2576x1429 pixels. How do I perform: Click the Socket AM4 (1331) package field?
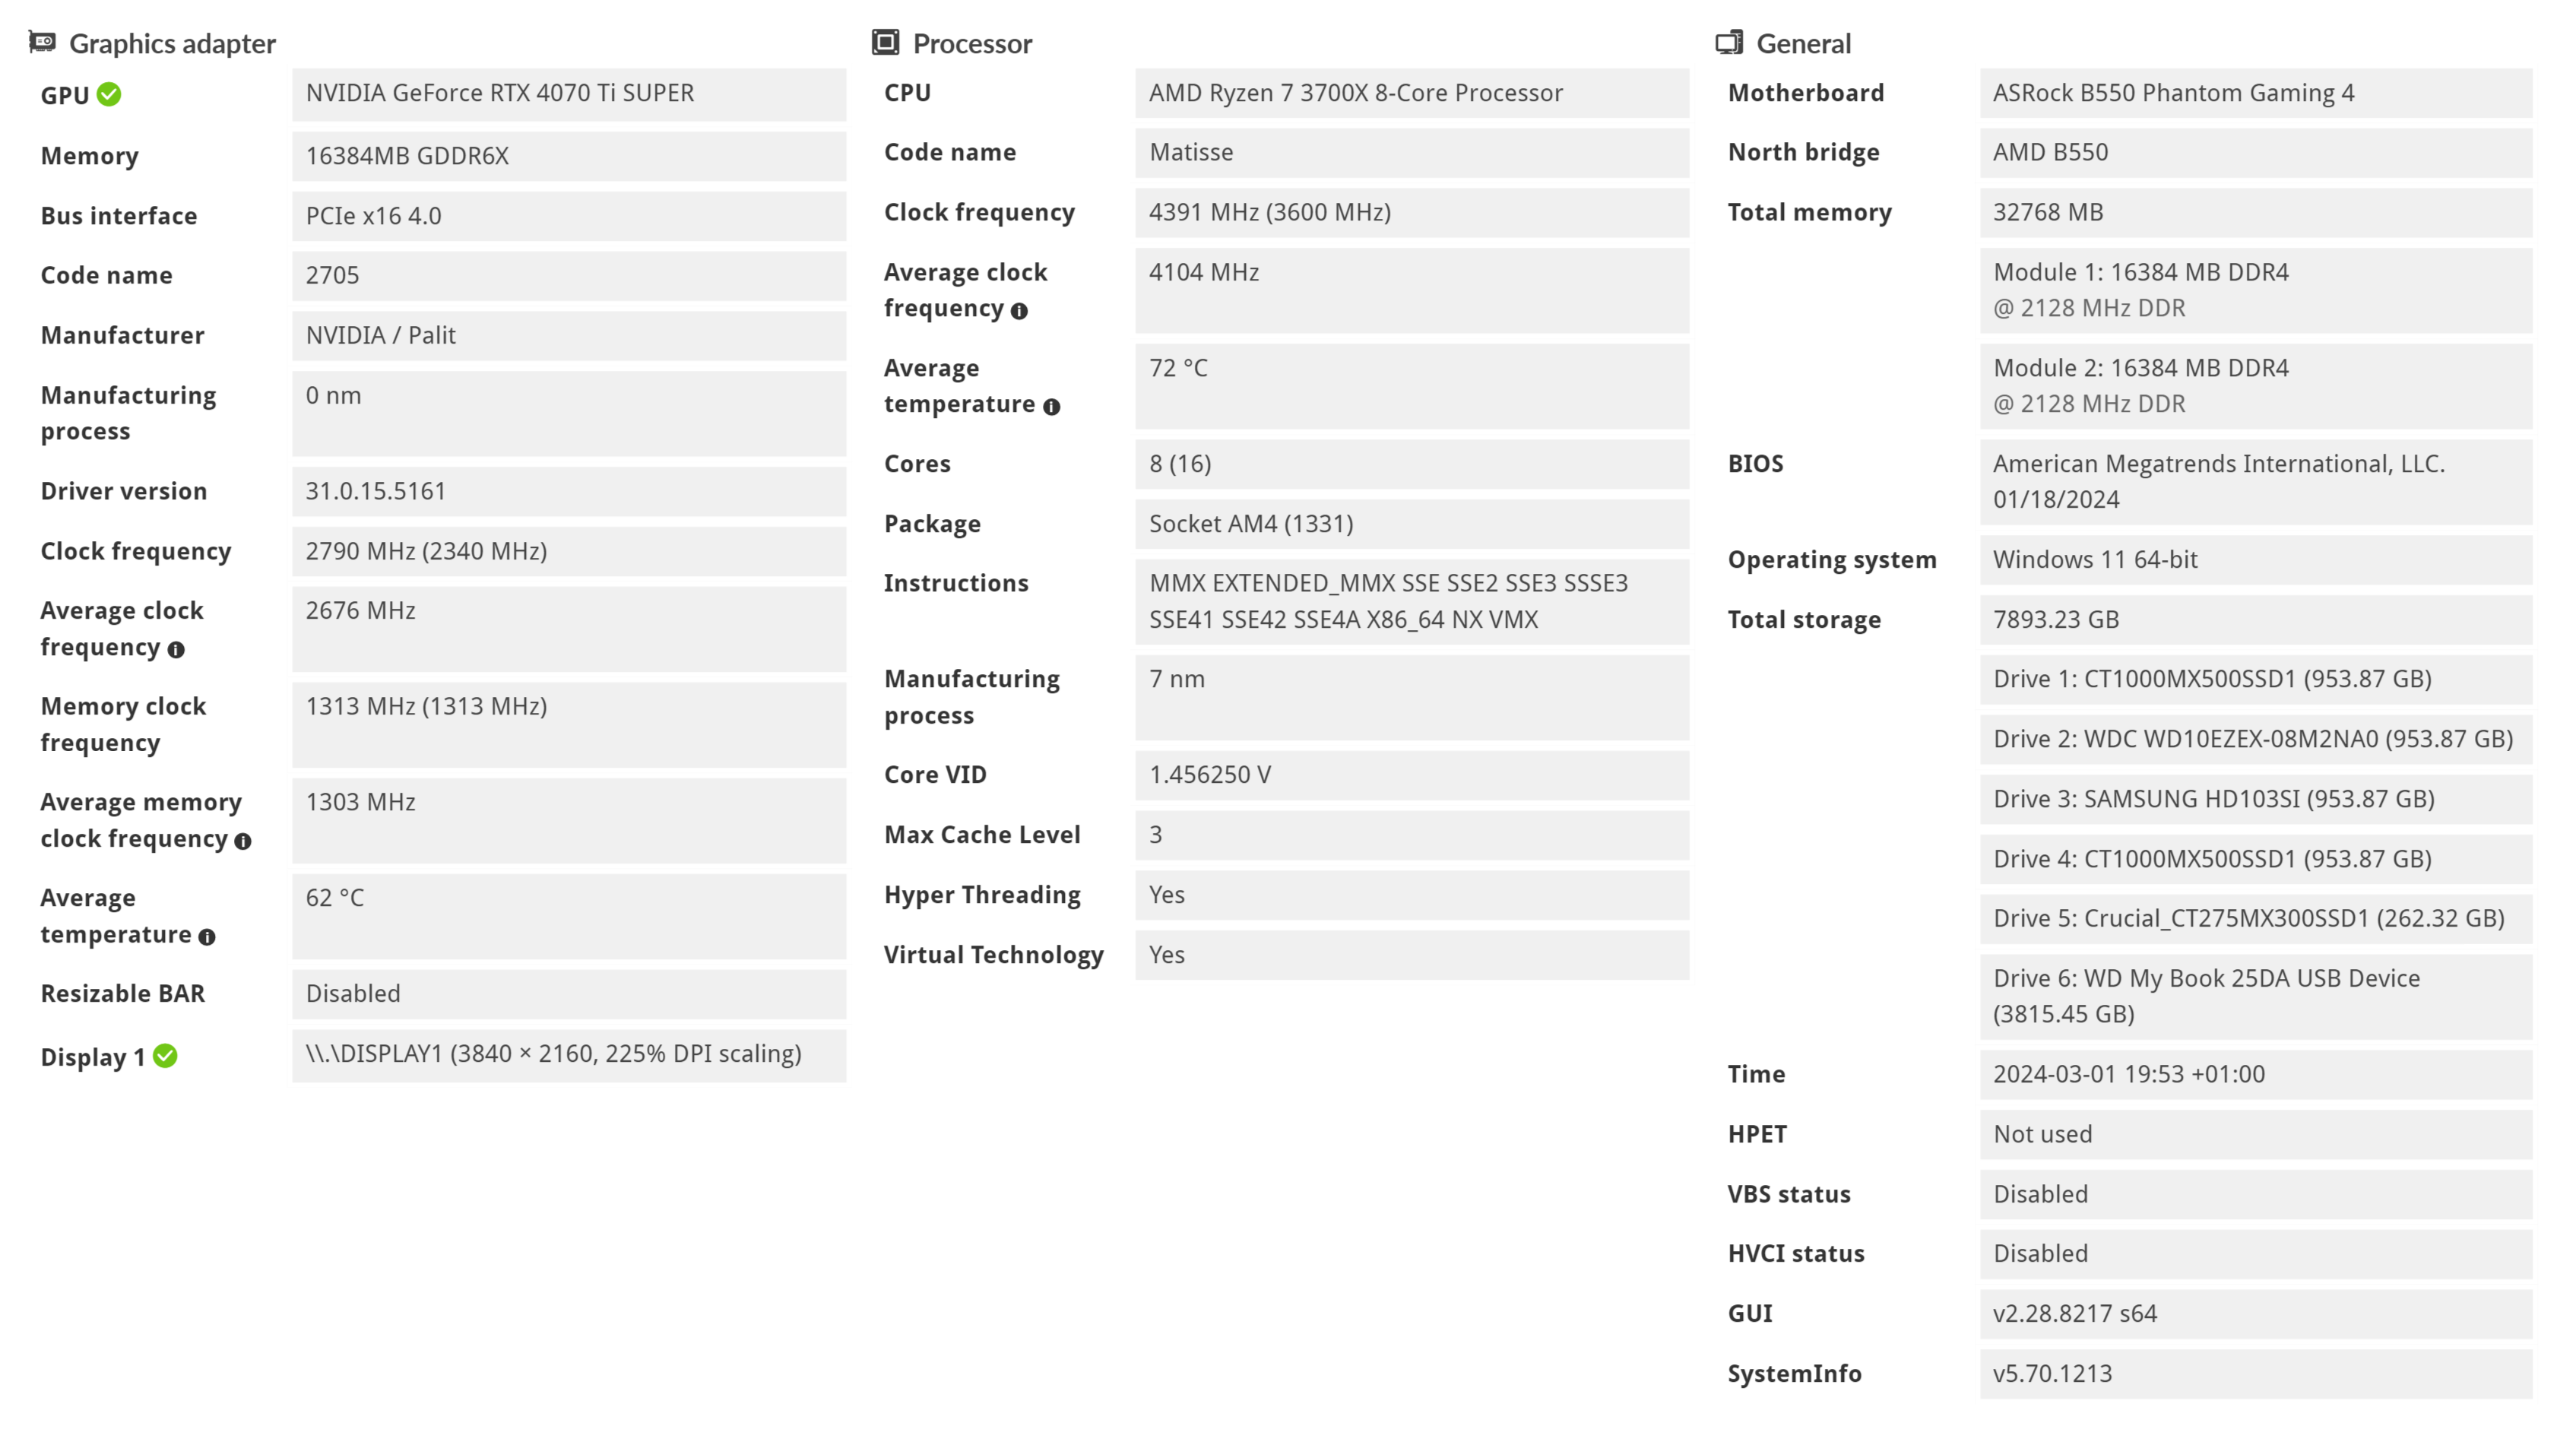point(1411,524)
